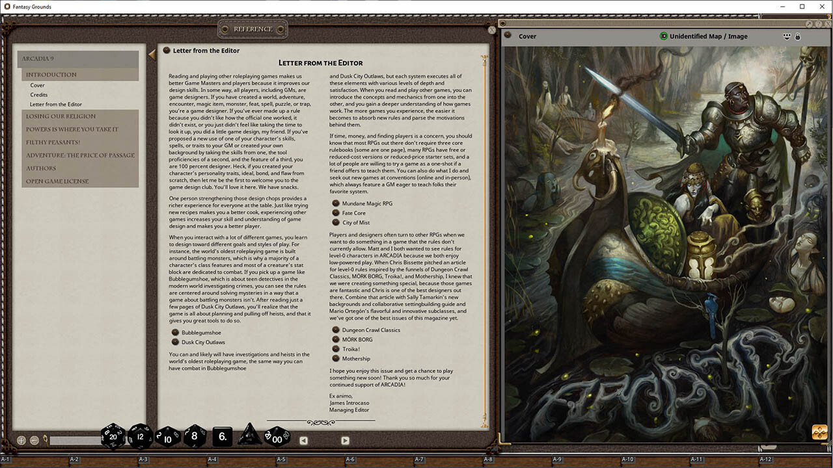Collapse sidebar using left arrow
Screen dimensions: 833x468
pyautogui.click(x=152, y=55)
